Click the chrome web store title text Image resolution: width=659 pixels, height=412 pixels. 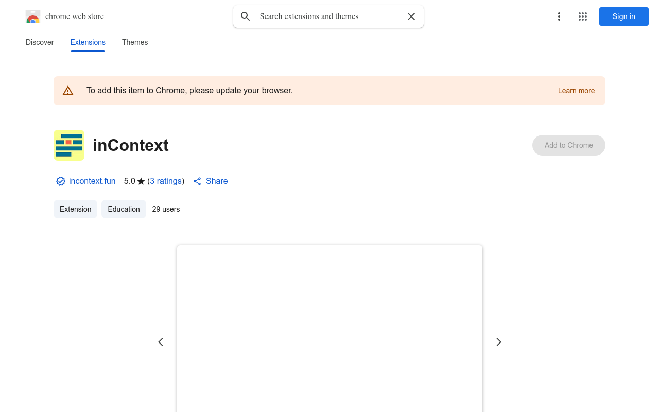point(75,16)
